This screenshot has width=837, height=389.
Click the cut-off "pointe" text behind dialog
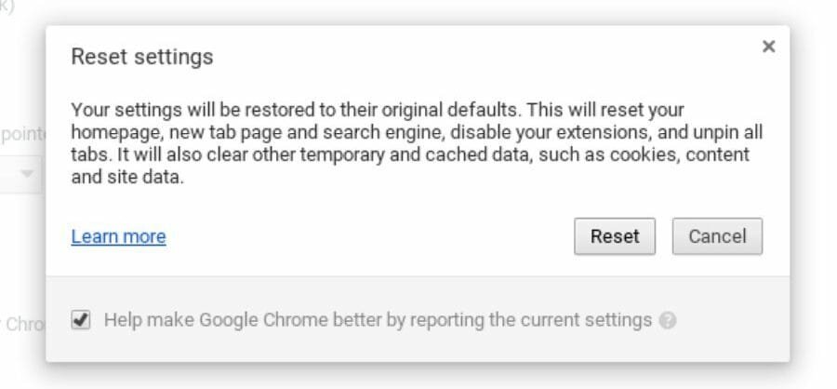point(22,133)
